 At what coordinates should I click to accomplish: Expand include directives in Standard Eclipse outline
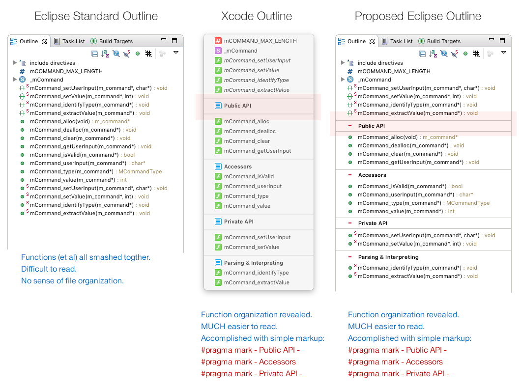point(15,62)
